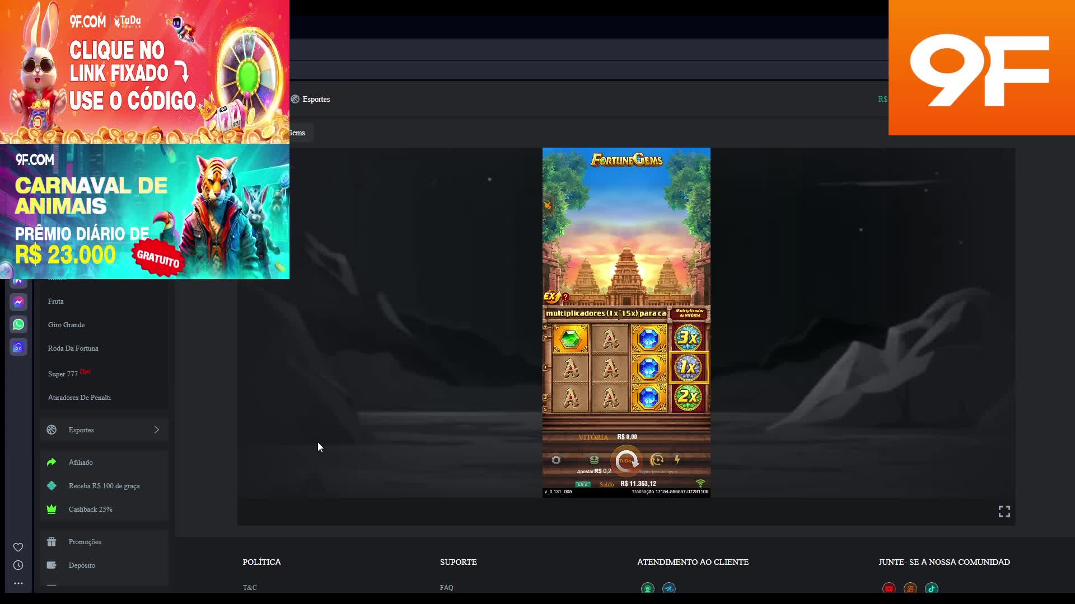
Task: Open the orange community social icon
Action: (x=910, y=588)
